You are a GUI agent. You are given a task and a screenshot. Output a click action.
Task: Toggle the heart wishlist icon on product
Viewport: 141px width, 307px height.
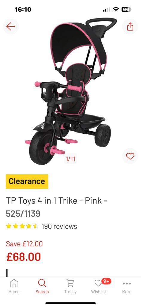(130, 156)
